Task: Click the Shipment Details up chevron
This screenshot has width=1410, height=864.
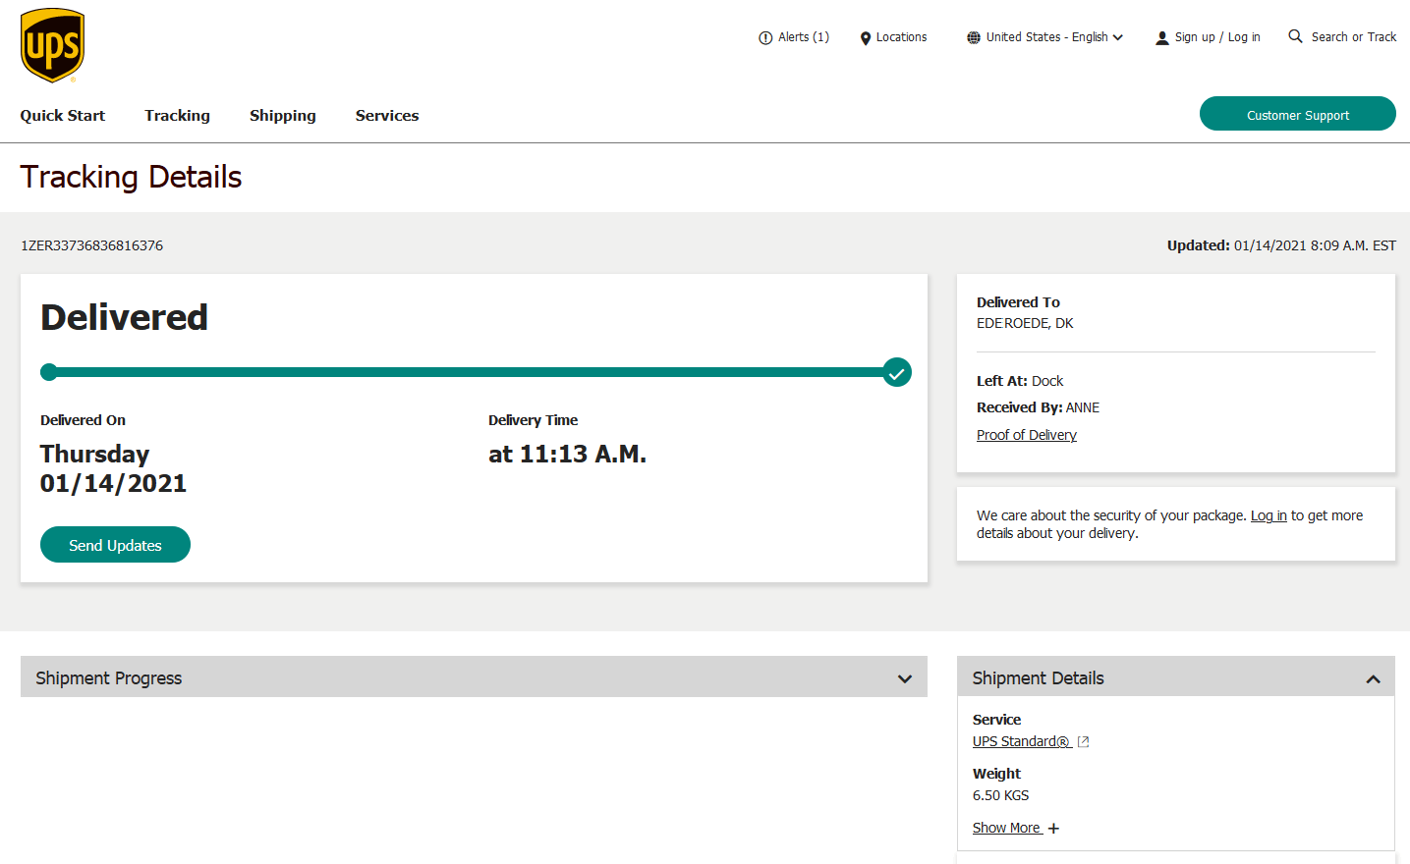Action: [1374, 679]
